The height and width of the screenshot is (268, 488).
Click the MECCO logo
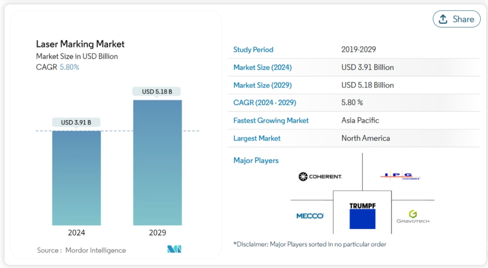point(310,216)
